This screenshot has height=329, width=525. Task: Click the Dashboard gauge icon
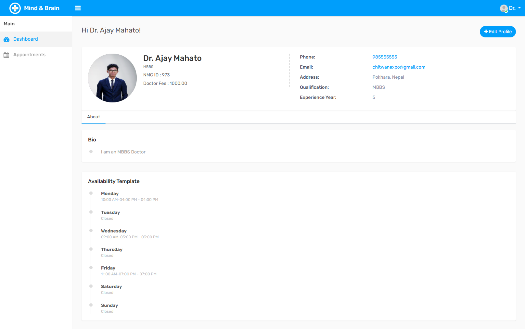click(6, 39)
